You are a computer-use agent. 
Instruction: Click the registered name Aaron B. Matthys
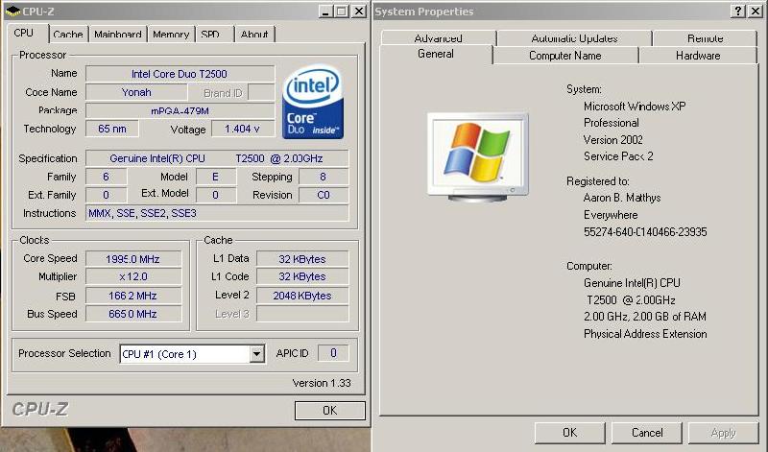tap(622, 198)
